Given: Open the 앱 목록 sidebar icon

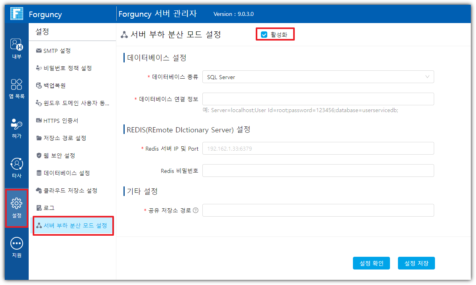Looking at the screenshot, I should tap(17, 84).
